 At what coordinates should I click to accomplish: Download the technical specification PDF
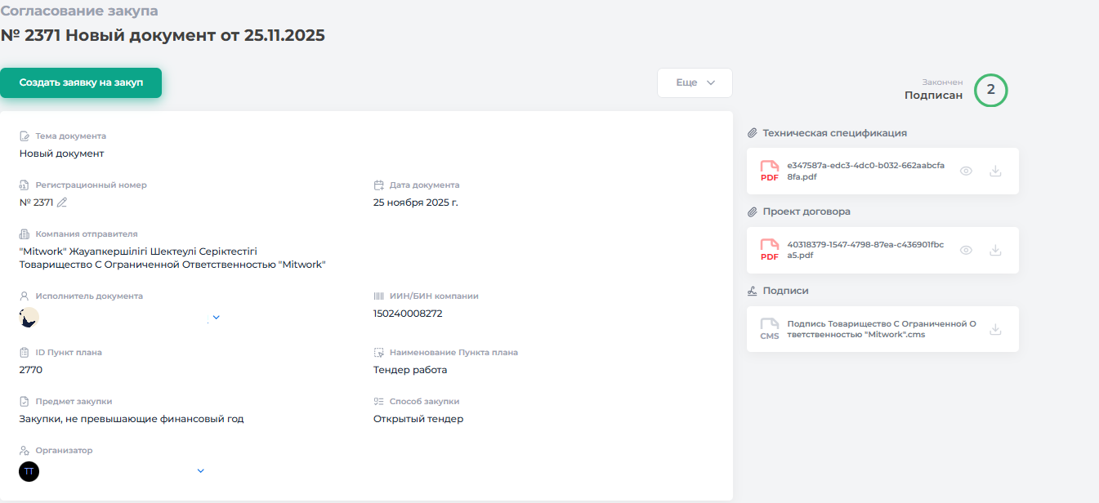click(x=994, y=171)
